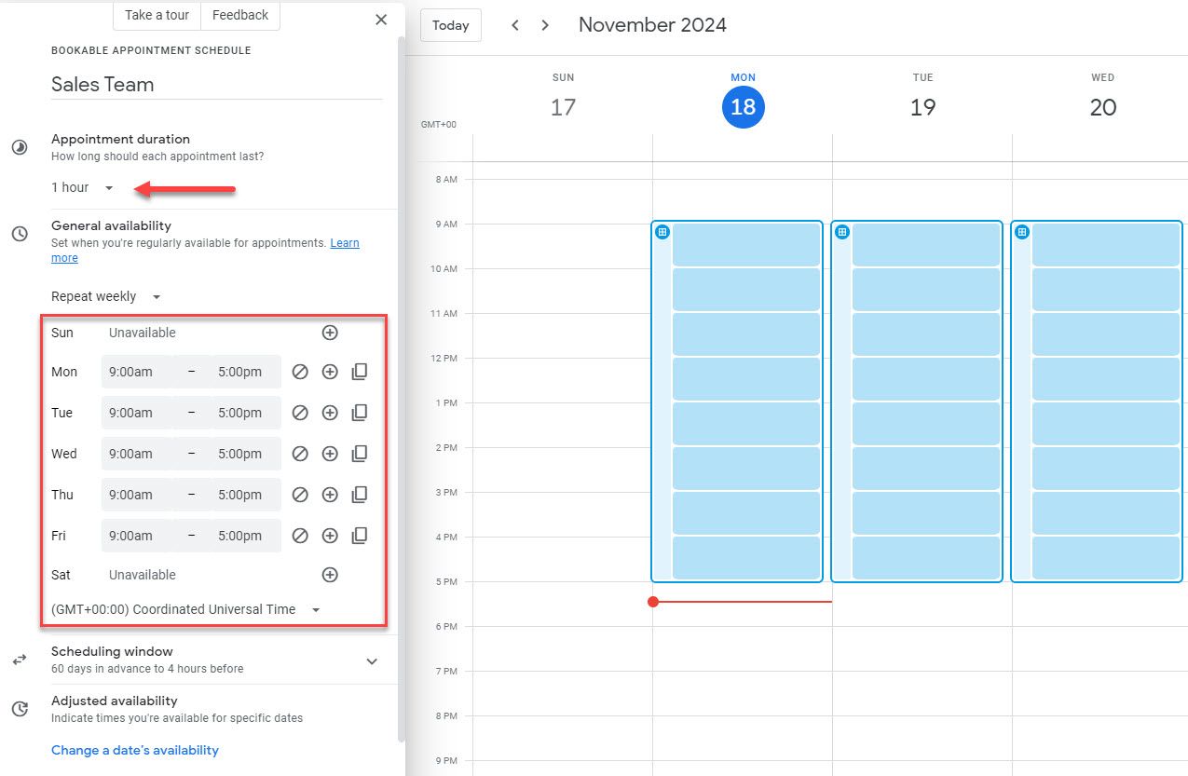Open the 1 hour duration dropdown
This screenshot has height=776, width=1188.
[x=84, y=187]
